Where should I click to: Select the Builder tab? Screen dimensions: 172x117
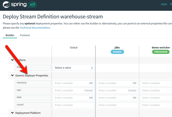[x=10, y=35]
